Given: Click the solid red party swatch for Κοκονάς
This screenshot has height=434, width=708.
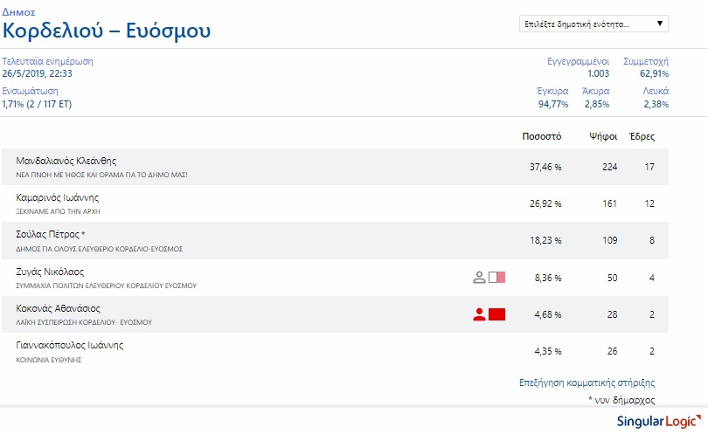Looking at the screenshot, I should [496, 314].
